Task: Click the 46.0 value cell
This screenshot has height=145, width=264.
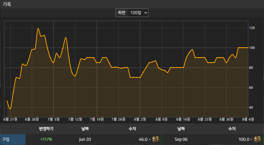Action: [143, 139]
